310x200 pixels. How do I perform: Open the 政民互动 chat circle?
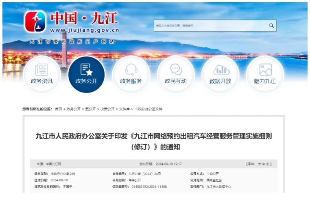point(176,75)
